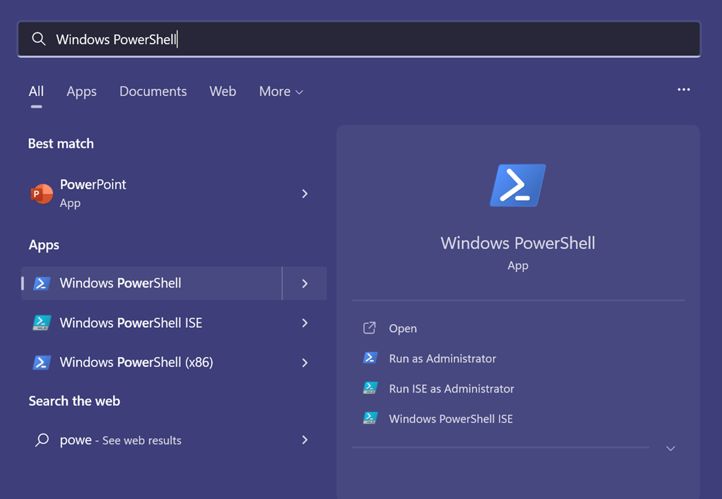This screenshot has width=722, height=499.
Task: Click the magnifying glass in the search bar
Action: (x=39, y=39)
